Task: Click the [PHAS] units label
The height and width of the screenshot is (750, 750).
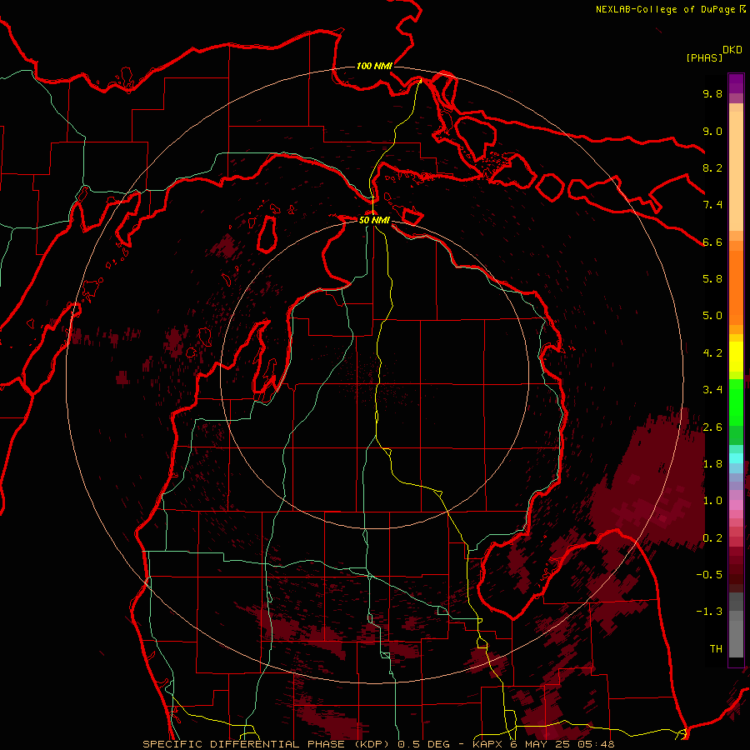Action: [x=704, y=57]
